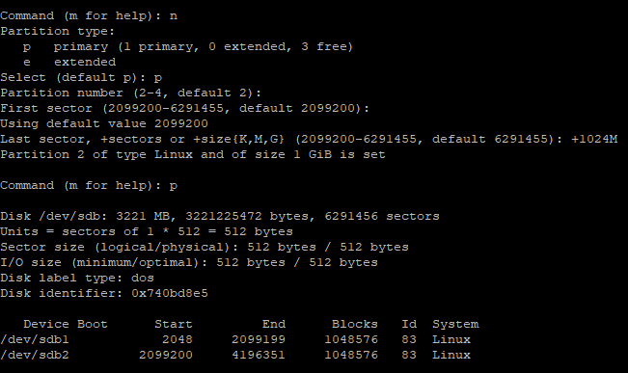
Task: Click the 'Start' column header
Action: pyautogui.click(x=174, y=324)
